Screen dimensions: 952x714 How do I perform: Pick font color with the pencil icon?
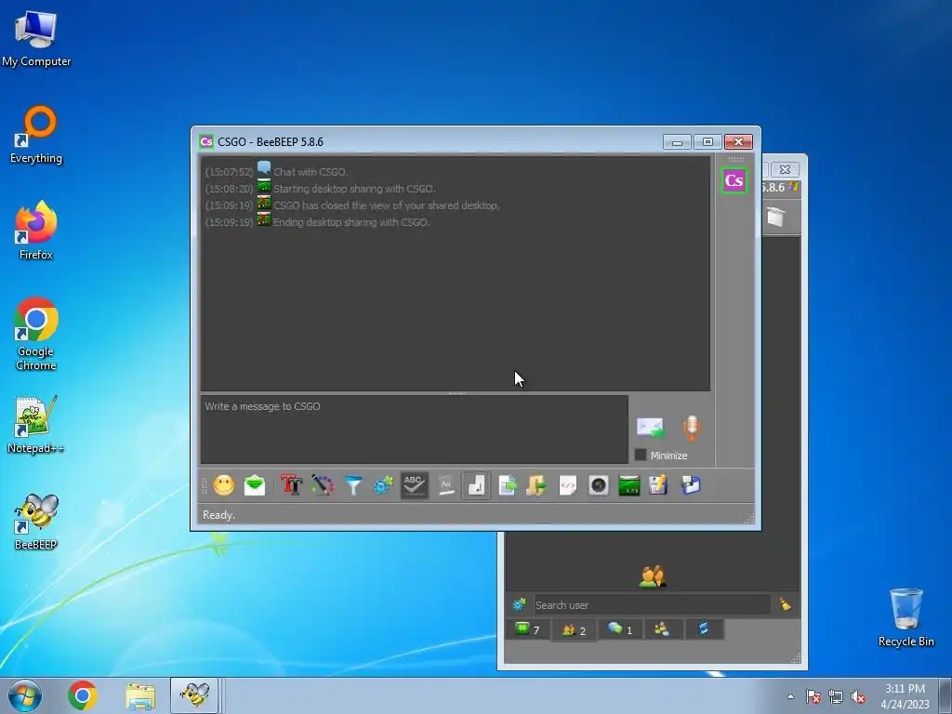point(323,485)
